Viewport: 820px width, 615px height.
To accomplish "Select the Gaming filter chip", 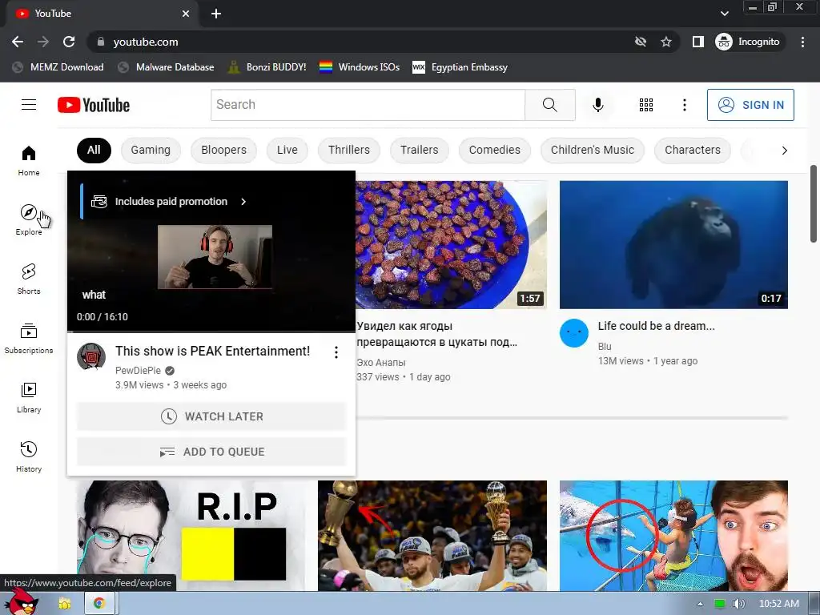I will (151, 150).
